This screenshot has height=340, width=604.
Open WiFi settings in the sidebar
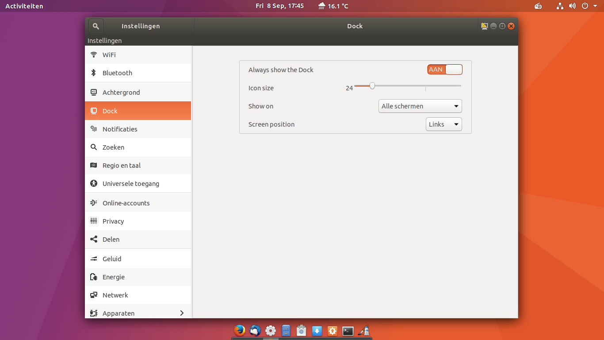click(x=138, y=55)
